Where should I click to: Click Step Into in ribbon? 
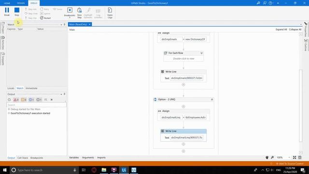coord(31,9)
